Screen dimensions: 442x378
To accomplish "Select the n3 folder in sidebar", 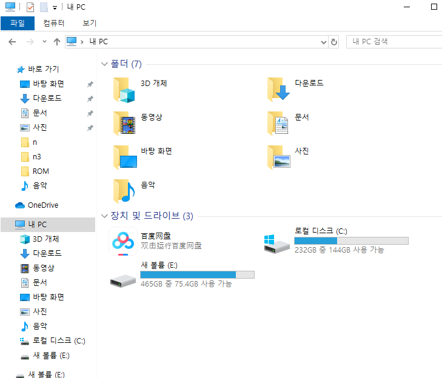I will coord(36,157).
